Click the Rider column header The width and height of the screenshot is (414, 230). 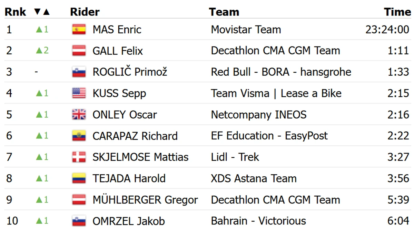pyautogui.click(x=85, y=12)
